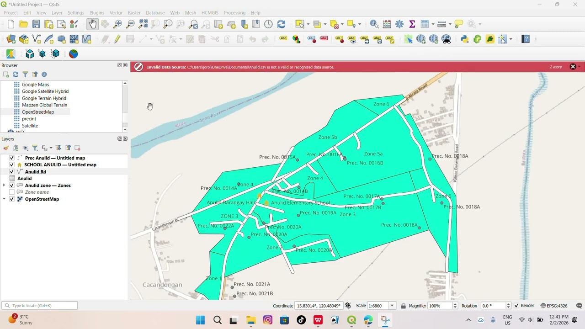Dismiss the Invalid Data Source message
The image size is (585, 329).
tap(573, 67)
